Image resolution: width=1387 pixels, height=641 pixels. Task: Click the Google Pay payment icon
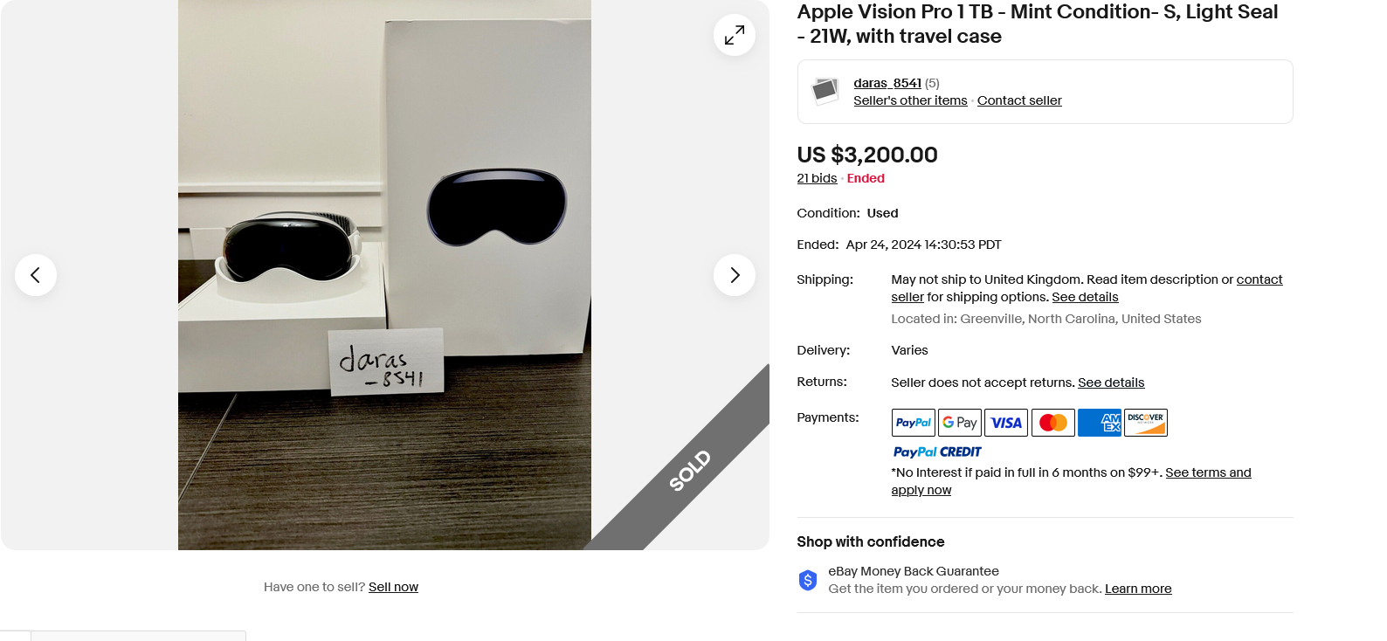click(x=959, y=423)
